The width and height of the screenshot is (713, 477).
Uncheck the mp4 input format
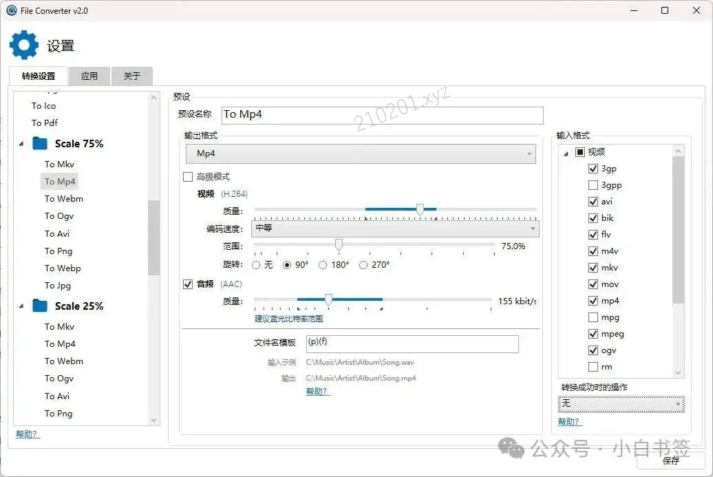pos(593,301)
